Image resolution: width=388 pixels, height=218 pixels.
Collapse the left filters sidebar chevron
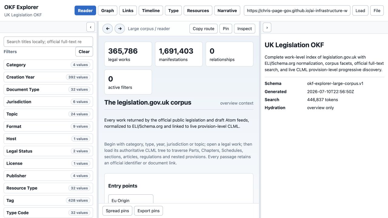pos(91,27)
